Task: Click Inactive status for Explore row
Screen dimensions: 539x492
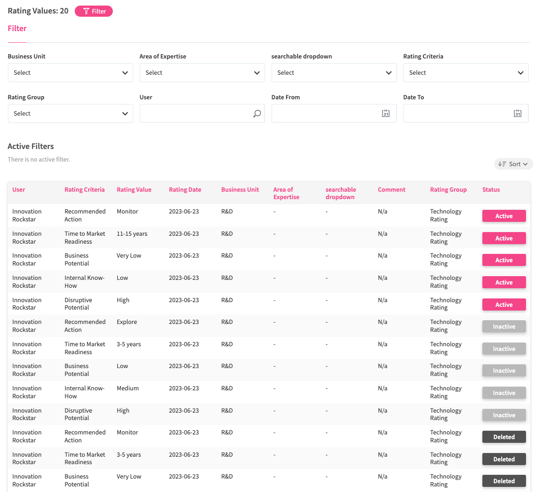Action: tap(504, 326)
